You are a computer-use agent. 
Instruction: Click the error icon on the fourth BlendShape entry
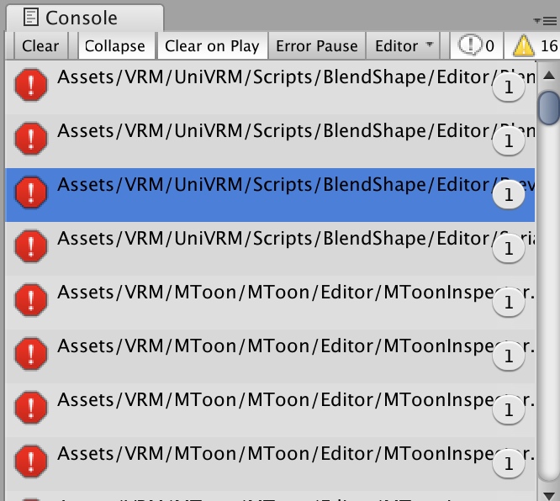(x=32, y=247)
